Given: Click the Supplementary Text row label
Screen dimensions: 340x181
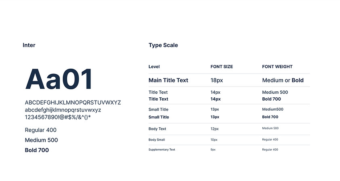Looking at the screenshot, I should [162, 150].
